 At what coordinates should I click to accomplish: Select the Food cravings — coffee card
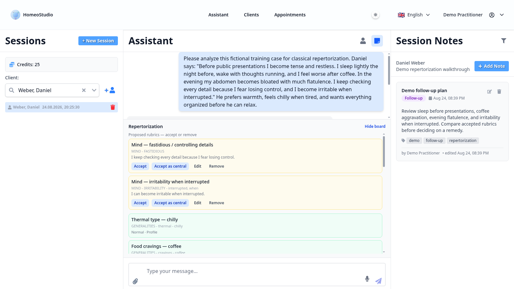(255, 247)
